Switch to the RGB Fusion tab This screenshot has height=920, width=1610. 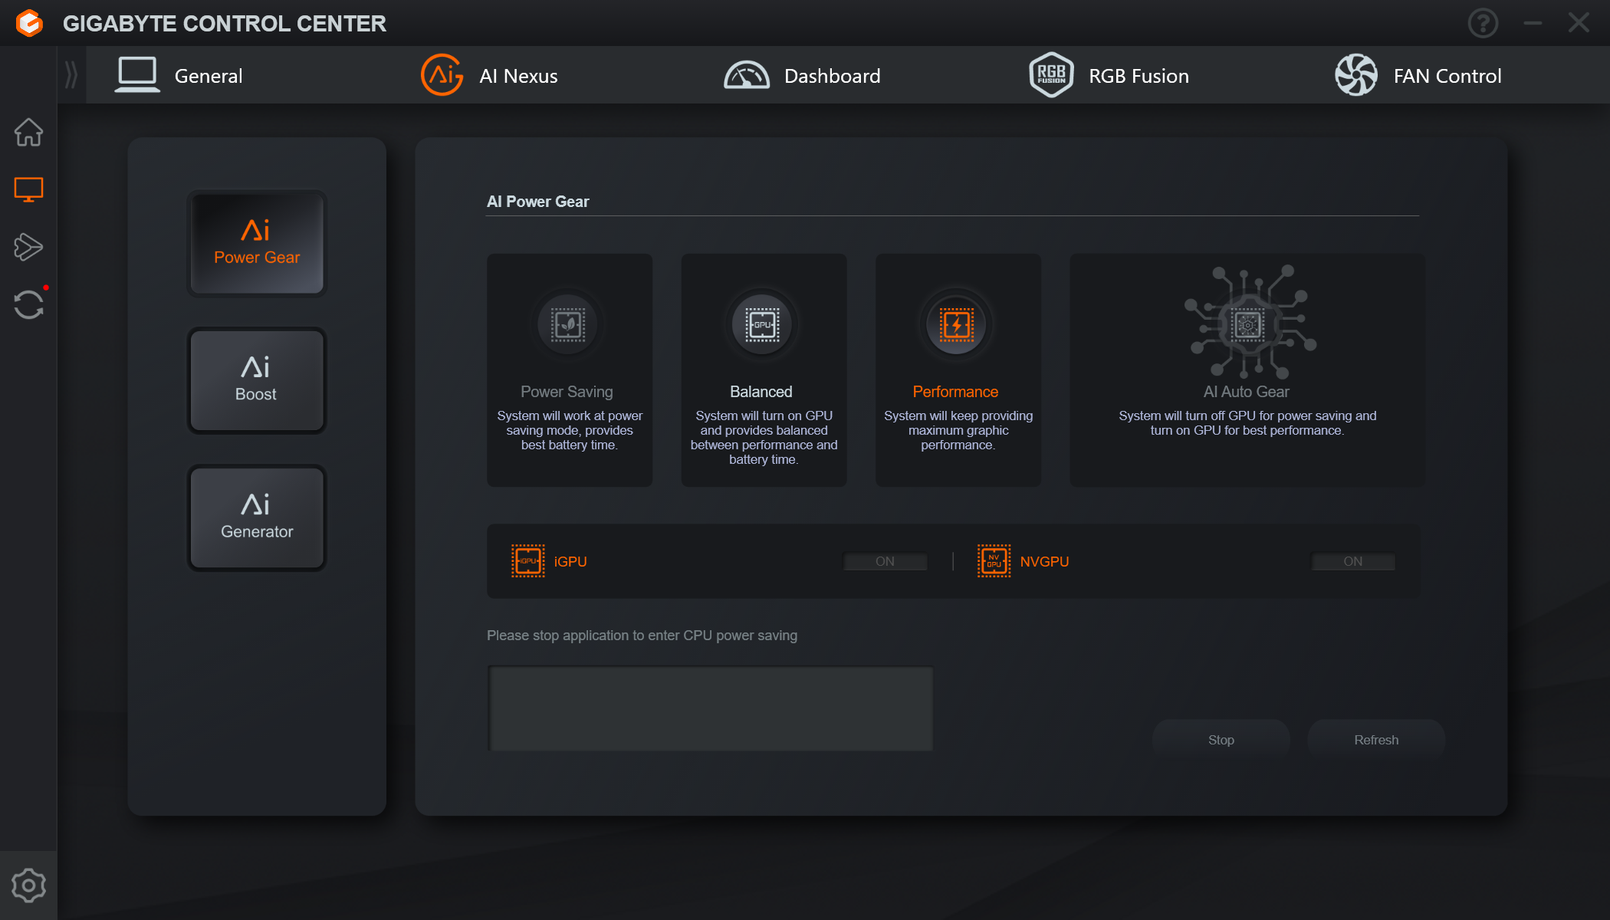click(1138, 76)
